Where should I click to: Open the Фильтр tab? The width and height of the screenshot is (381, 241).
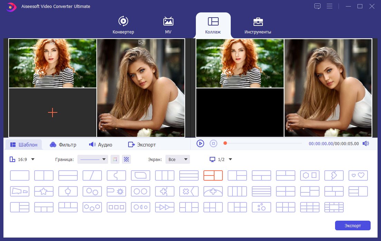(x=63, y=145)
